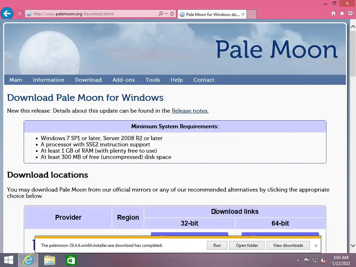Click the Pale Moon banner title
Image resolution: width=356 pixels, height=267 pixels.
pos(276,49)
